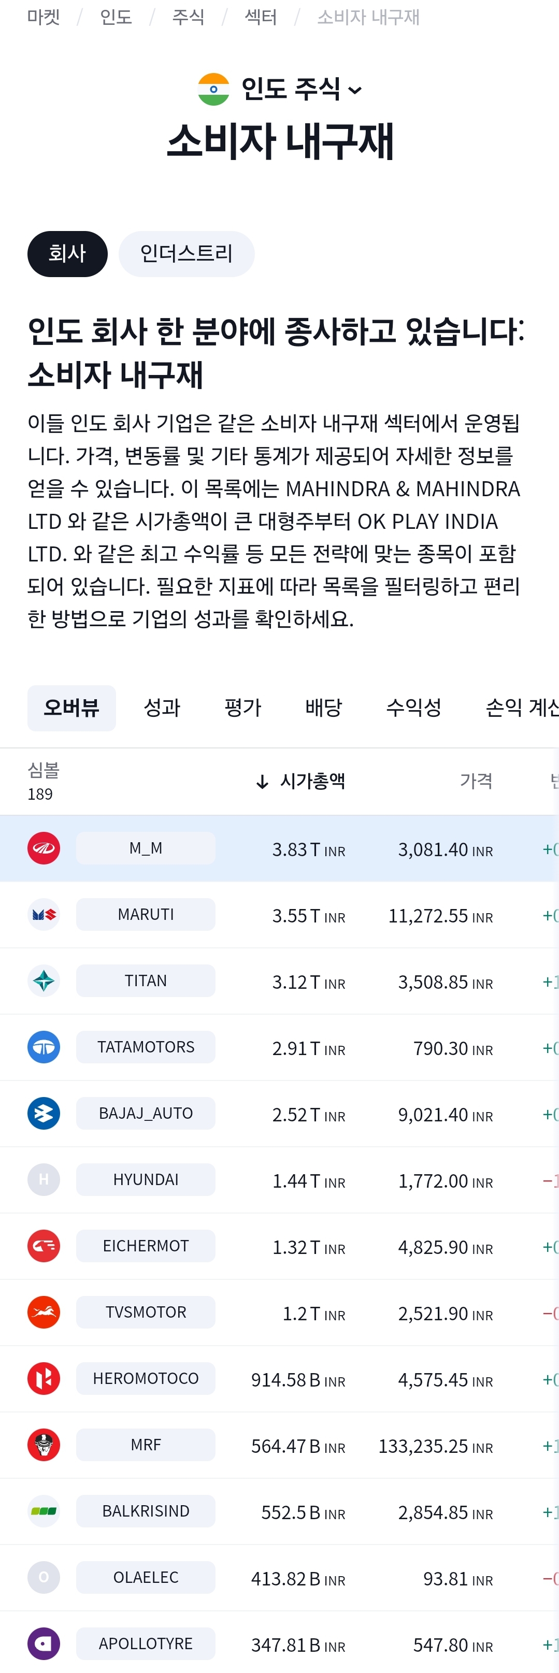Switch to the 수익성 tab
Viewport: 559px width, 1673px height.
413,708
